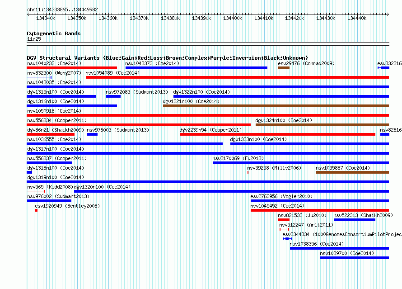Click dgv1319n100 (Coe2014) variant label
402x289 pixels.
pos(56,177)
